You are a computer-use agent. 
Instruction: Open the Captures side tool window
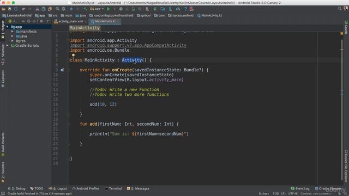coord(3,78)
